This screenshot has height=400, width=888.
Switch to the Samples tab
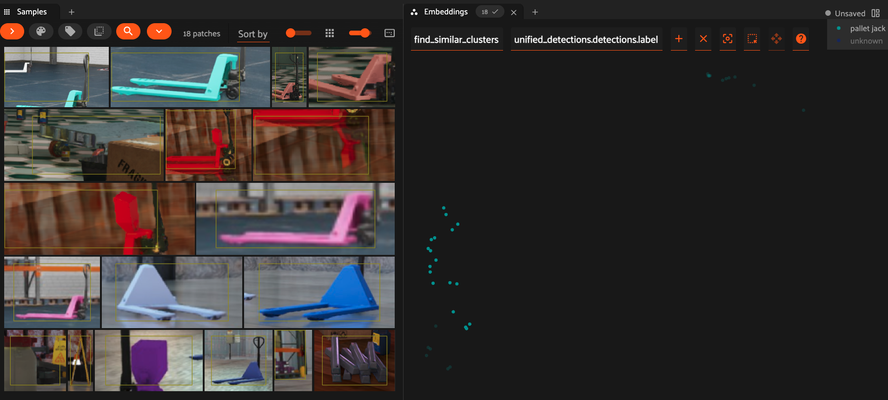coord(32,12)
